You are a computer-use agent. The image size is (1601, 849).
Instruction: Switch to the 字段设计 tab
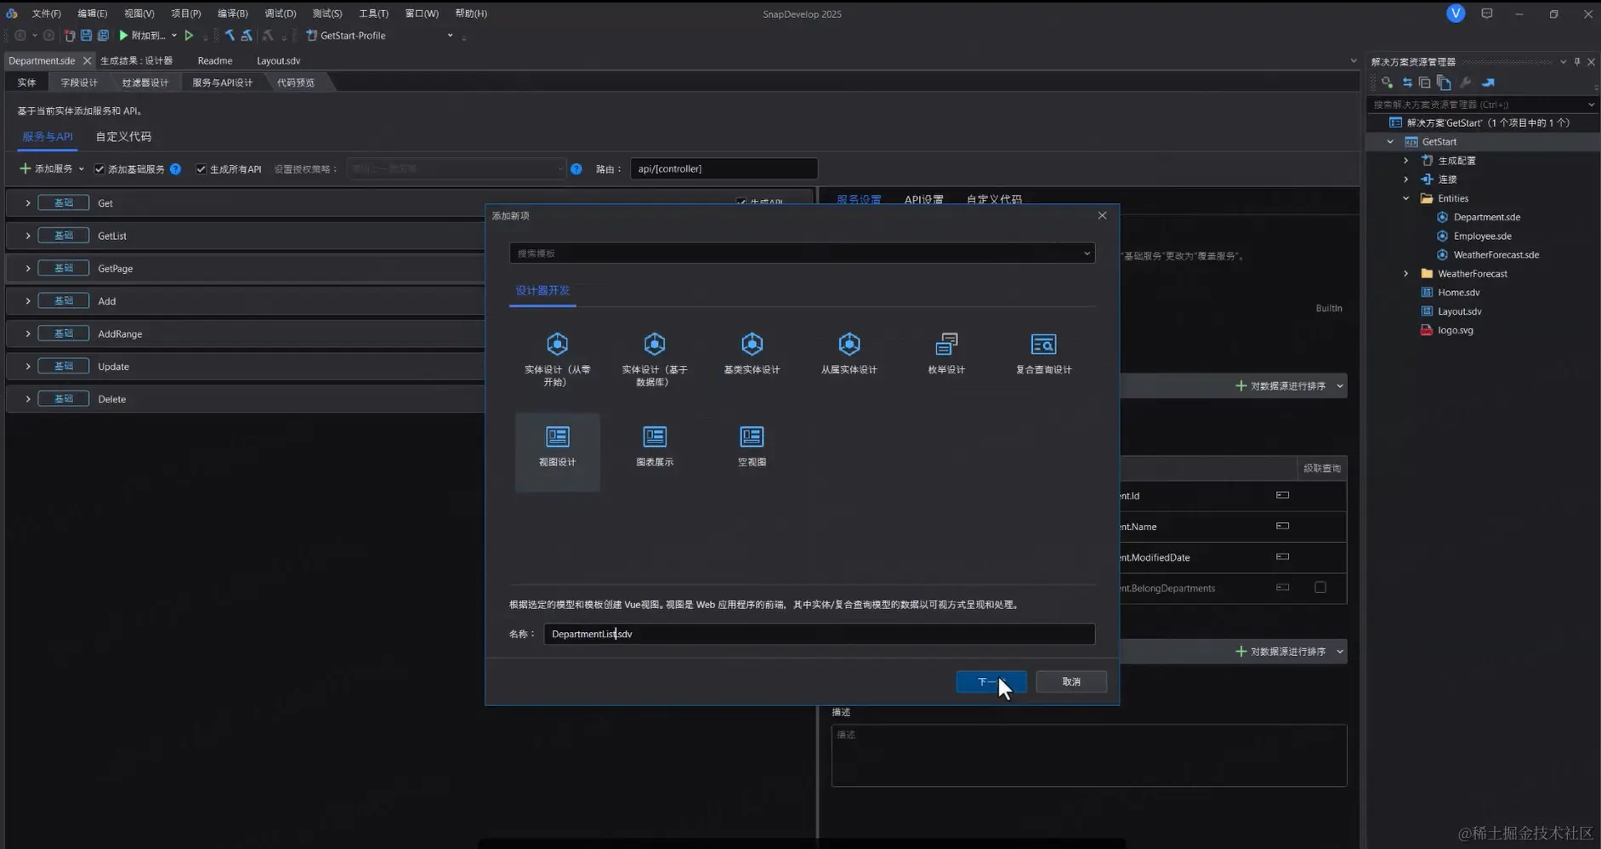click(79, 83)
